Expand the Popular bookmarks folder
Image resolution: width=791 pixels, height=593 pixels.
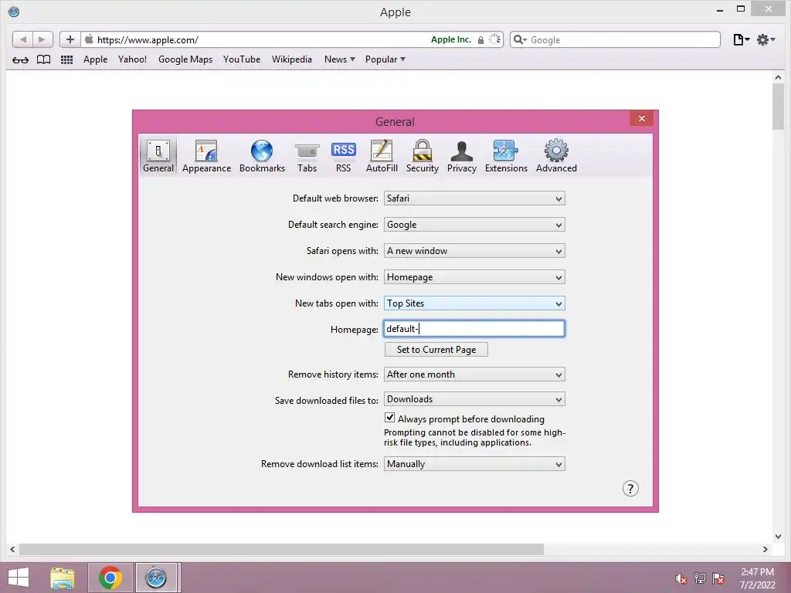point(385,59)
